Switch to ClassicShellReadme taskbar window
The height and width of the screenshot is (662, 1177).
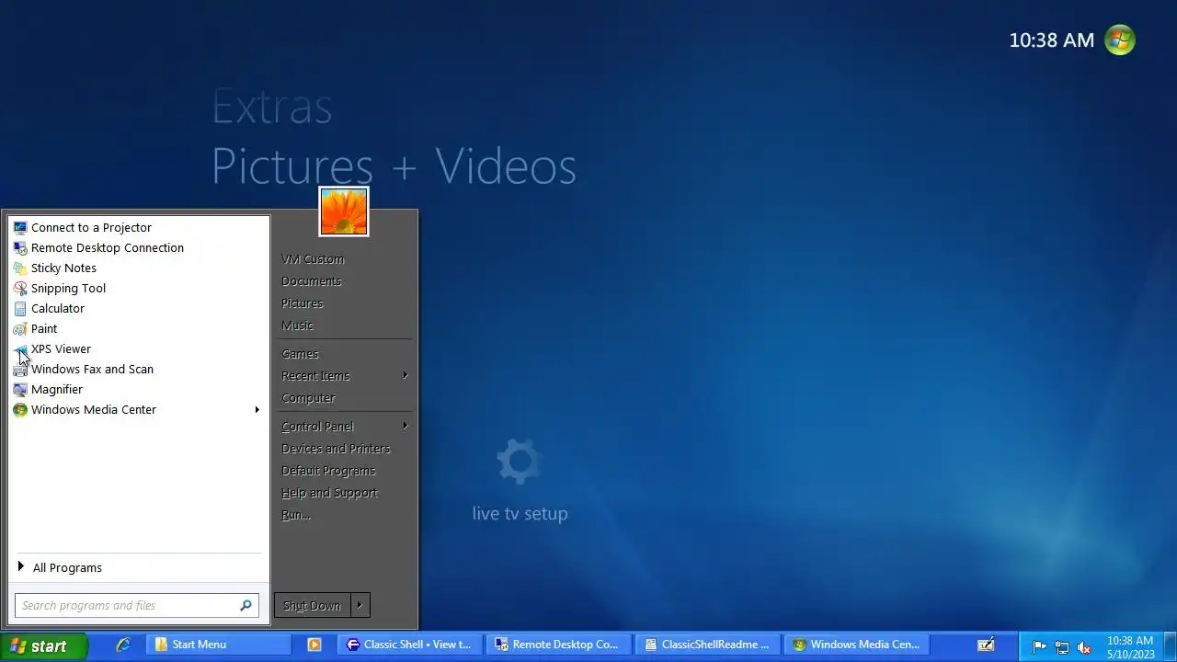(x=709, y=645)
